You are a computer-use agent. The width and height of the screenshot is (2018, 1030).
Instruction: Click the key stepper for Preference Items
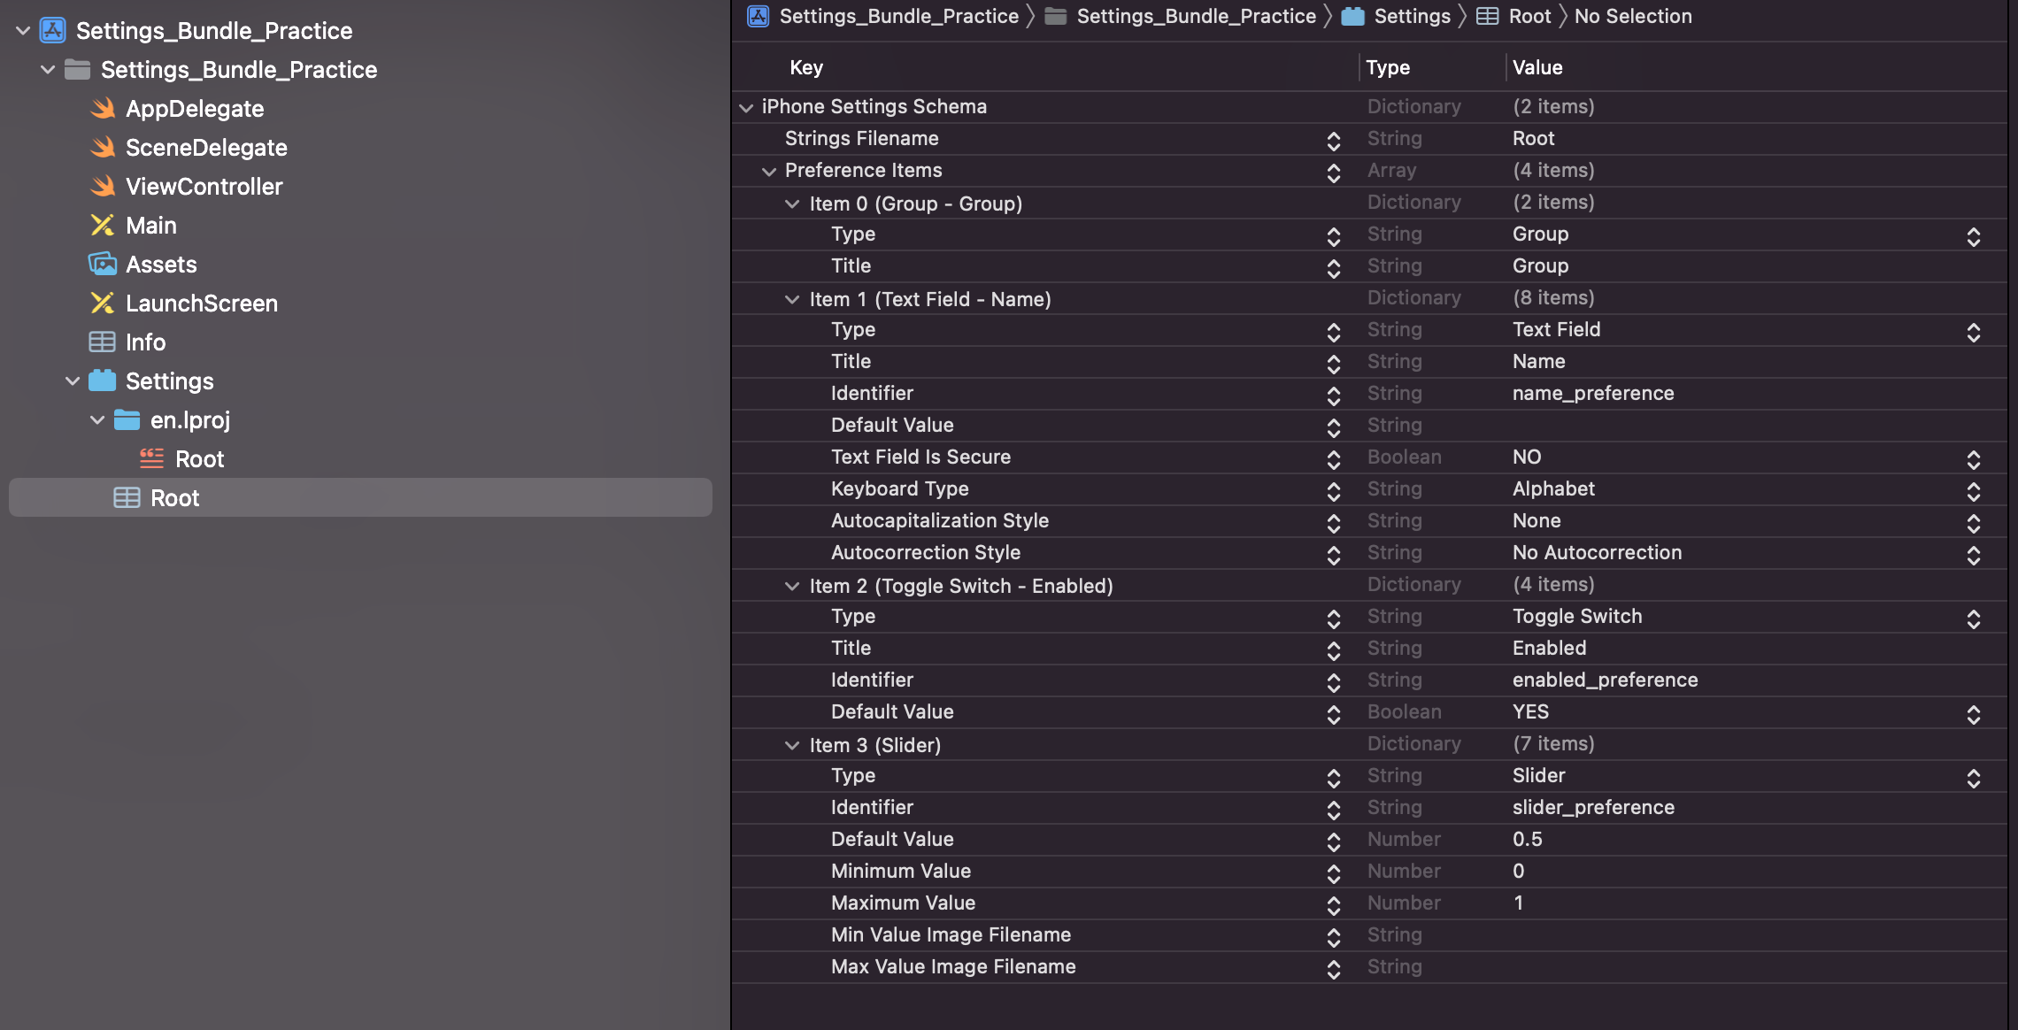click(1334, 173)
